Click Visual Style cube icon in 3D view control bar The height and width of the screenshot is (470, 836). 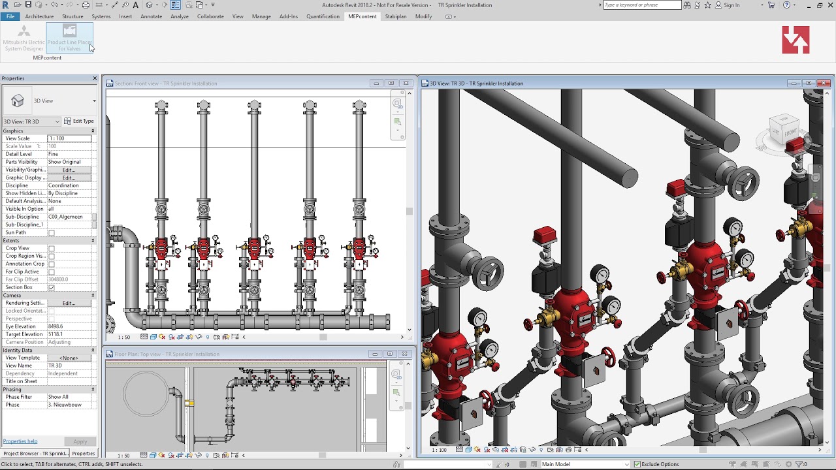[470, 450]
